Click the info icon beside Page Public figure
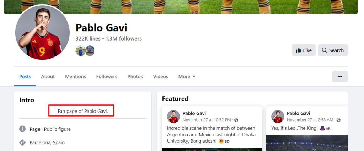 (x=22, y=129)
